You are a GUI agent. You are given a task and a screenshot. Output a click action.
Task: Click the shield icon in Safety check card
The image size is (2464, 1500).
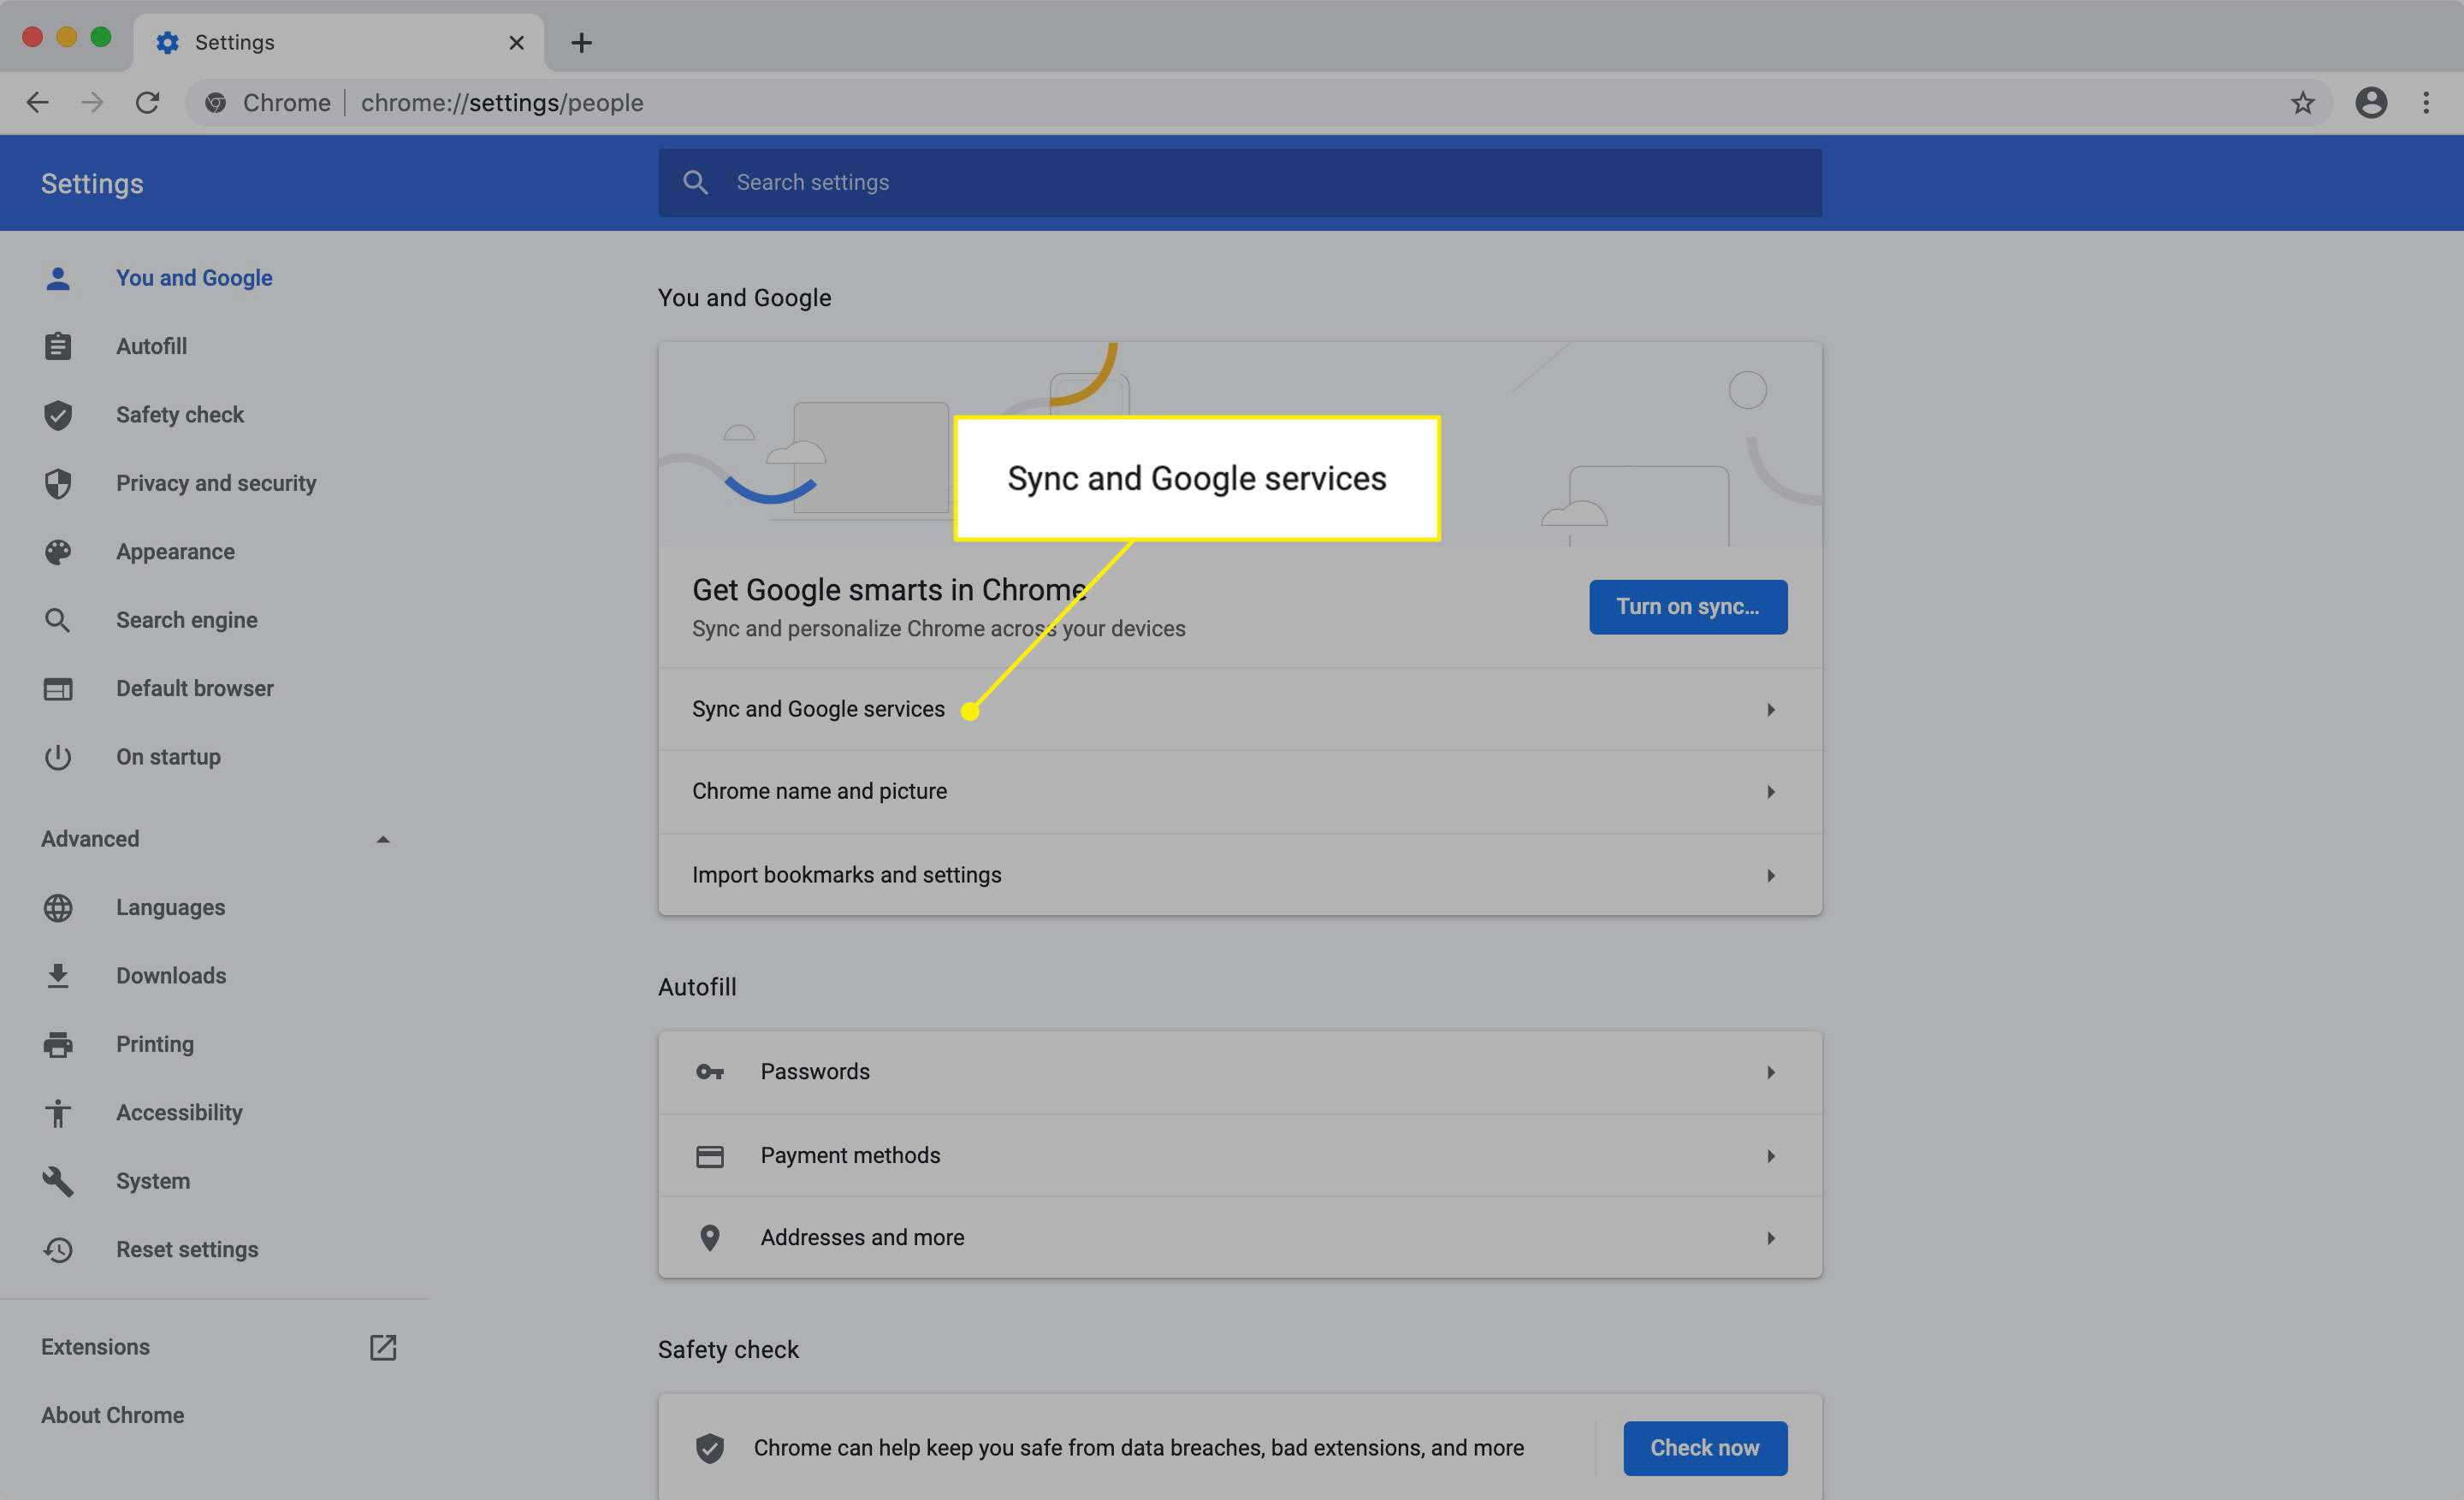coord(709,1448)
